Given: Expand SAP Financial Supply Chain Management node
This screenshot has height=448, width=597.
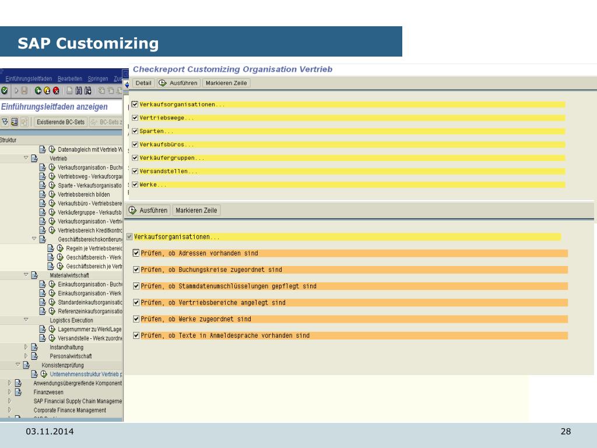Looking at the screenshot, I should click(9, 401).
